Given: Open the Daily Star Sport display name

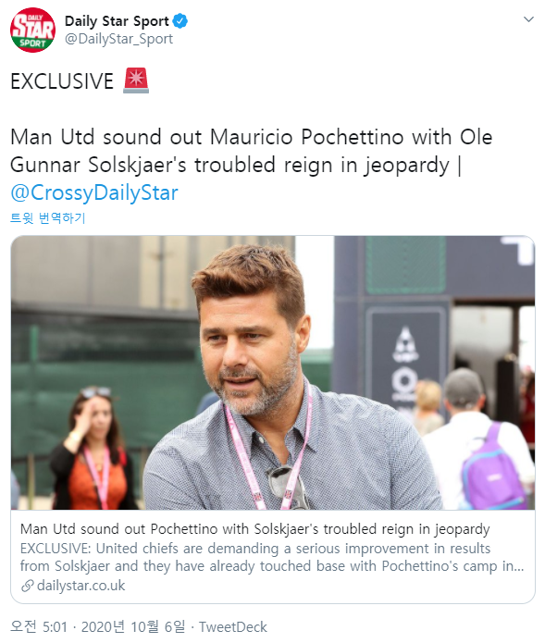Looking at the screenshot, I should [117, 21].
